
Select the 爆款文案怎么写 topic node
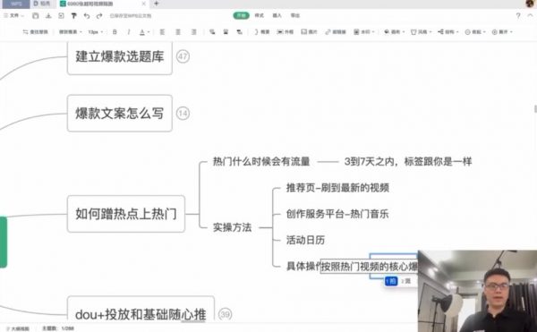pyautogui.click(x=120, y=114)
